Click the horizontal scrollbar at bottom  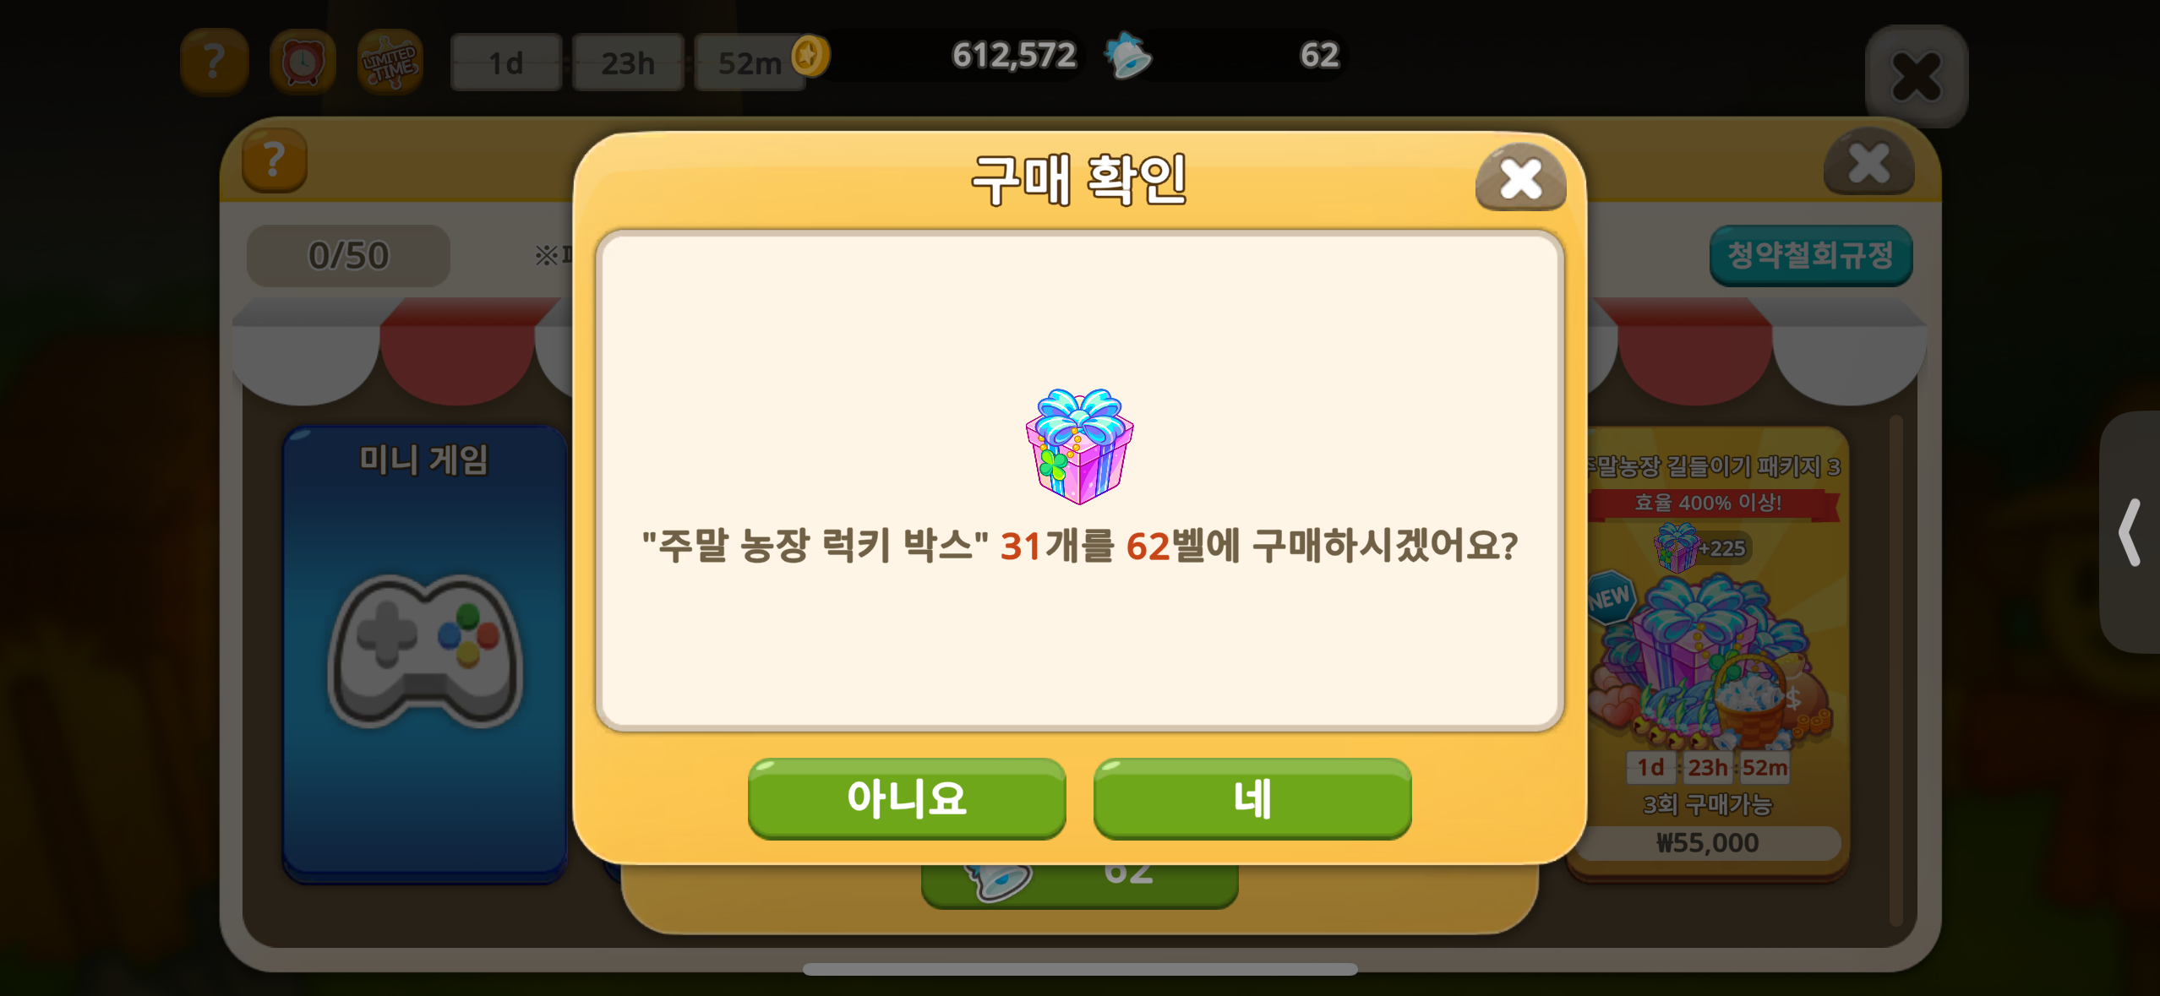[1080, 969]
